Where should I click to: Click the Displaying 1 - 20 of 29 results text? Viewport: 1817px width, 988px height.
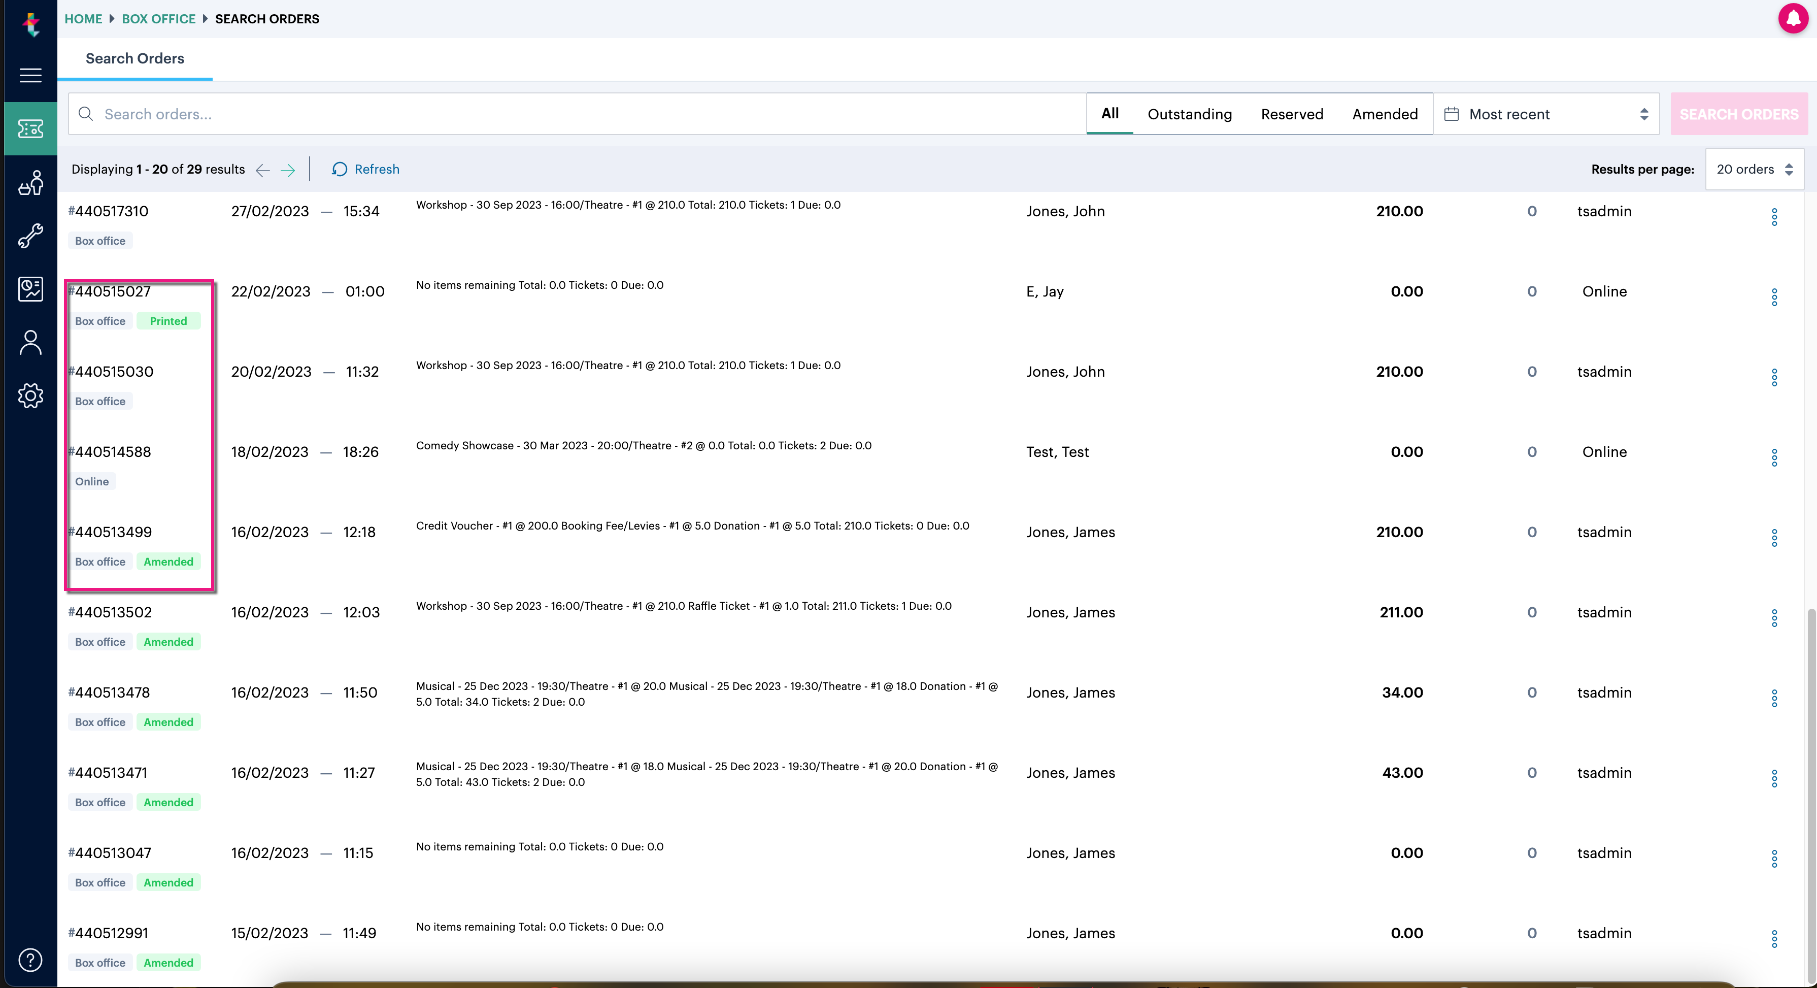point(158,170)
